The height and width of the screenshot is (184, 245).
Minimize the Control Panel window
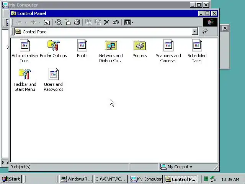coord(201,13)
